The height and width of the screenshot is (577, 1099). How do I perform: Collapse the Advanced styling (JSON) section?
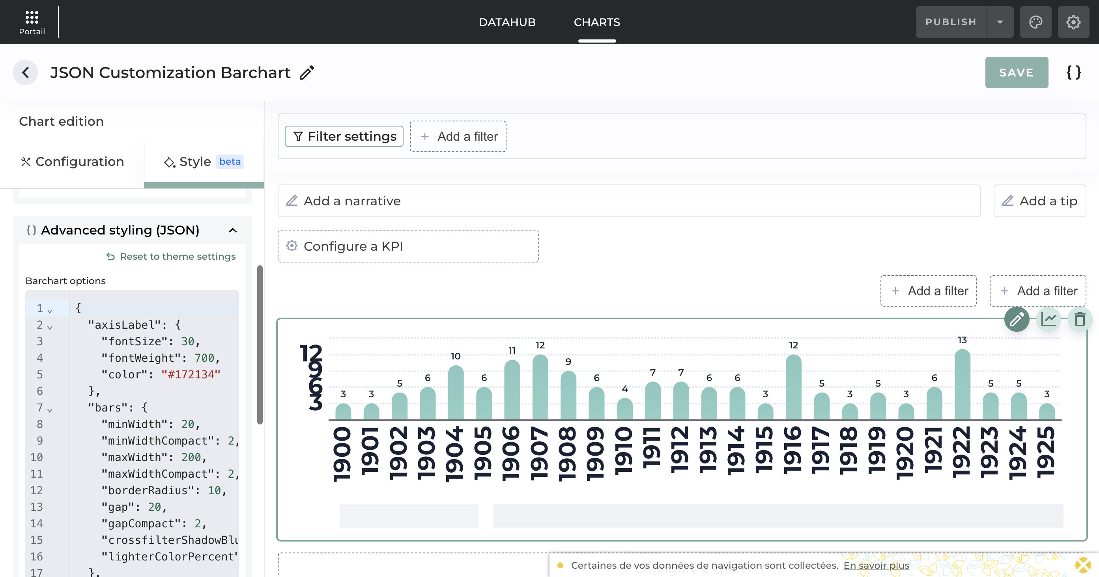click(x=233, y=230)
